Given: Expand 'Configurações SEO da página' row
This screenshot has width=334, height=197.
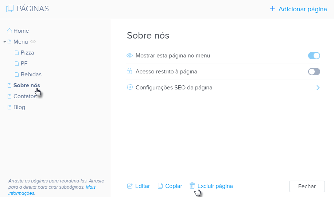Looking at the screenshot, I should point(174,88).
